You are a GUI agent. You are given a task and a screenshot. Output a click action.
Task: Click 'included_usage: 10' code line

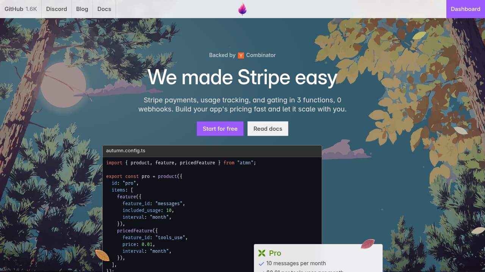pos(148,210)
